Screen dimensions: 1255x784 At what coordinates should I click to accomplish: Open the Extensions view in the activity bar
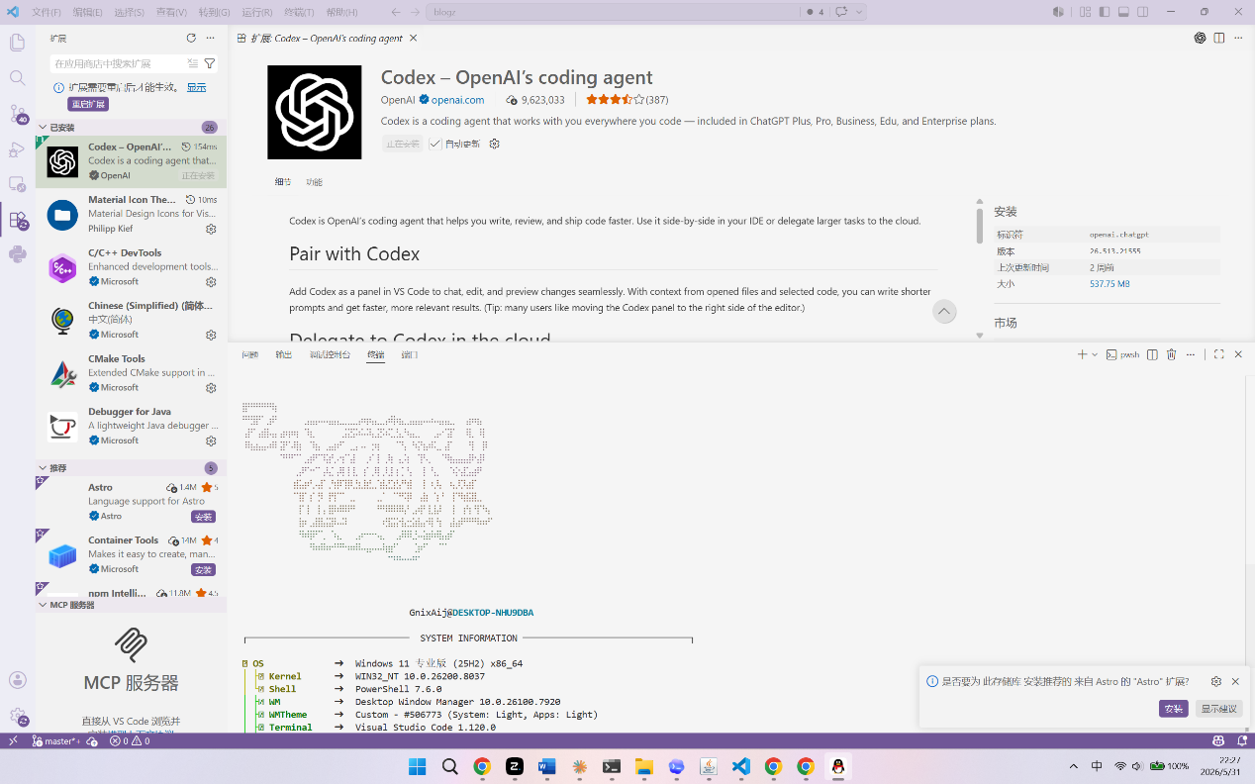[17, 220]
